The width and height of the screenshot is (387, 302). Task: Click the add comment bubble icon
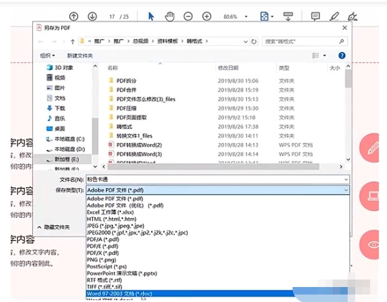[x=315, y=16]
